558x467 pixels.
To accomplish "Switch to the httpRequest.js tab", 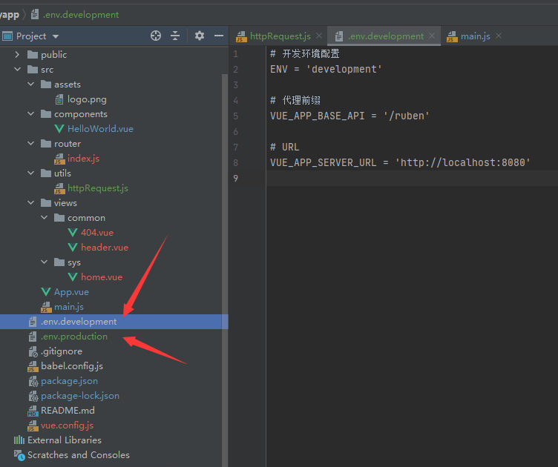I will (x=280, y=36).
